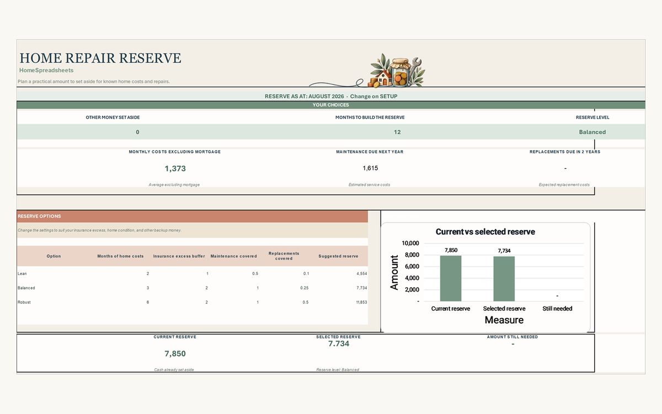Select the Robust option row label

(x=25, y=302)
